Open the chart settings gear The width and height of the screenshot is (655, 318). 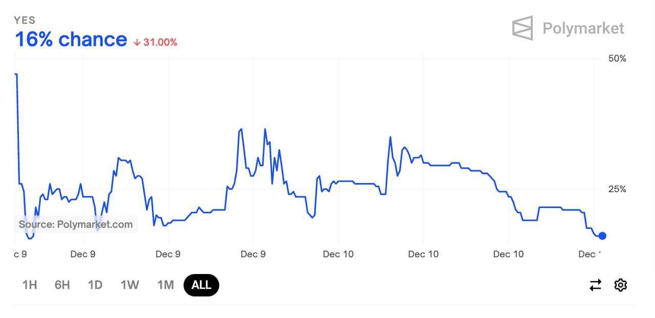(x=621, y=285)
